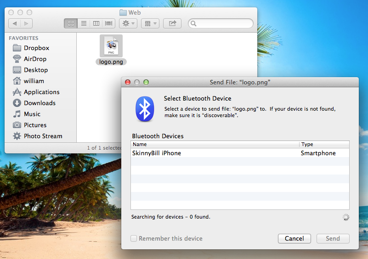Click the searching progress spinner
Viewport: 368px width, 259px height.
[x=345, y=217]
